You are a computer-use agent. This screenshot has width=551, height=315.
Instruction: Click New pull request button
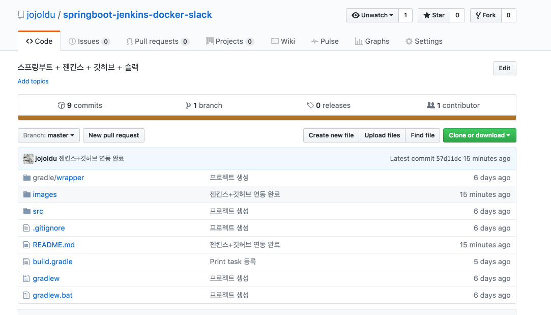point(113,135)
